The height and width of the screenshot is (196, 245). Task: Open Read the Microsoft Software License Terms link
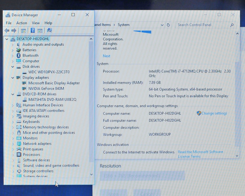click(201, 154)
